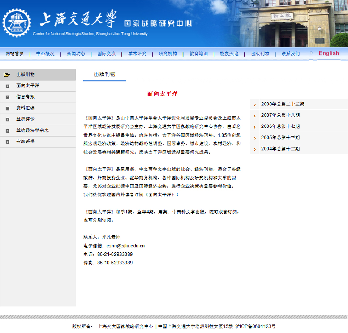Click the Center for National Strategic Studies subtitle
The height and width of the screenshot is (333, 348).
click(x=90, y=34)
